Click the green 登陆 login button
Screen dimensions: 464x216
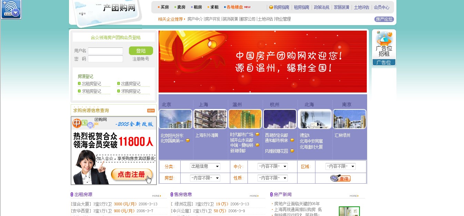(141, 51)
